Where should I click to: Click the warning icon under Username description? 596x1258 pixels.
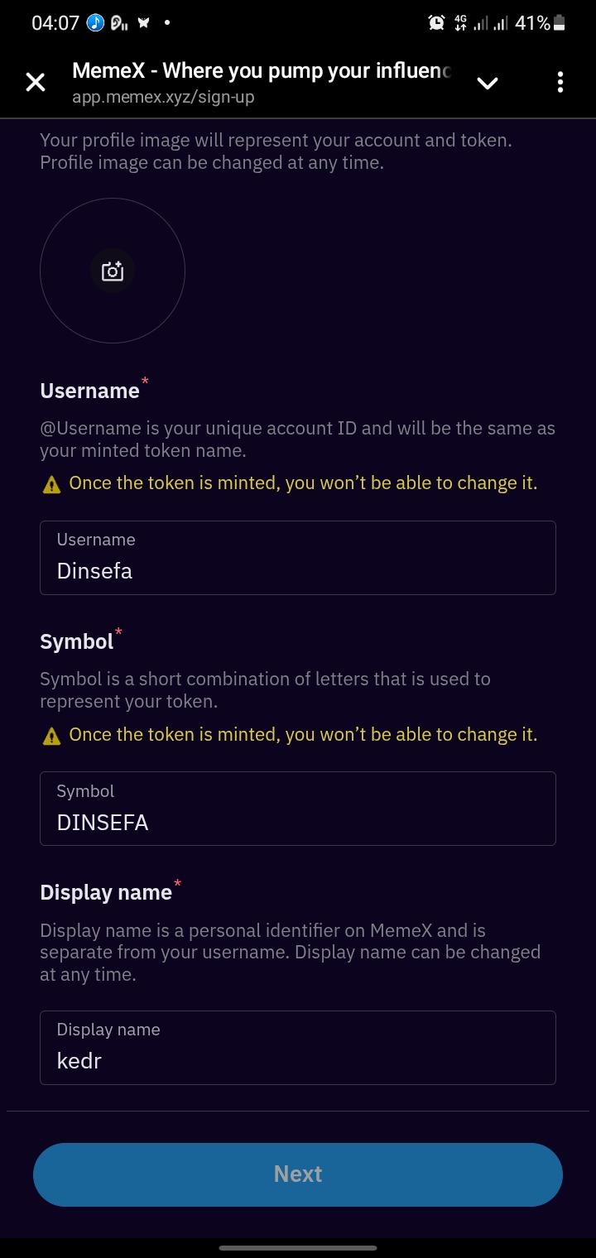coord(51,484)
